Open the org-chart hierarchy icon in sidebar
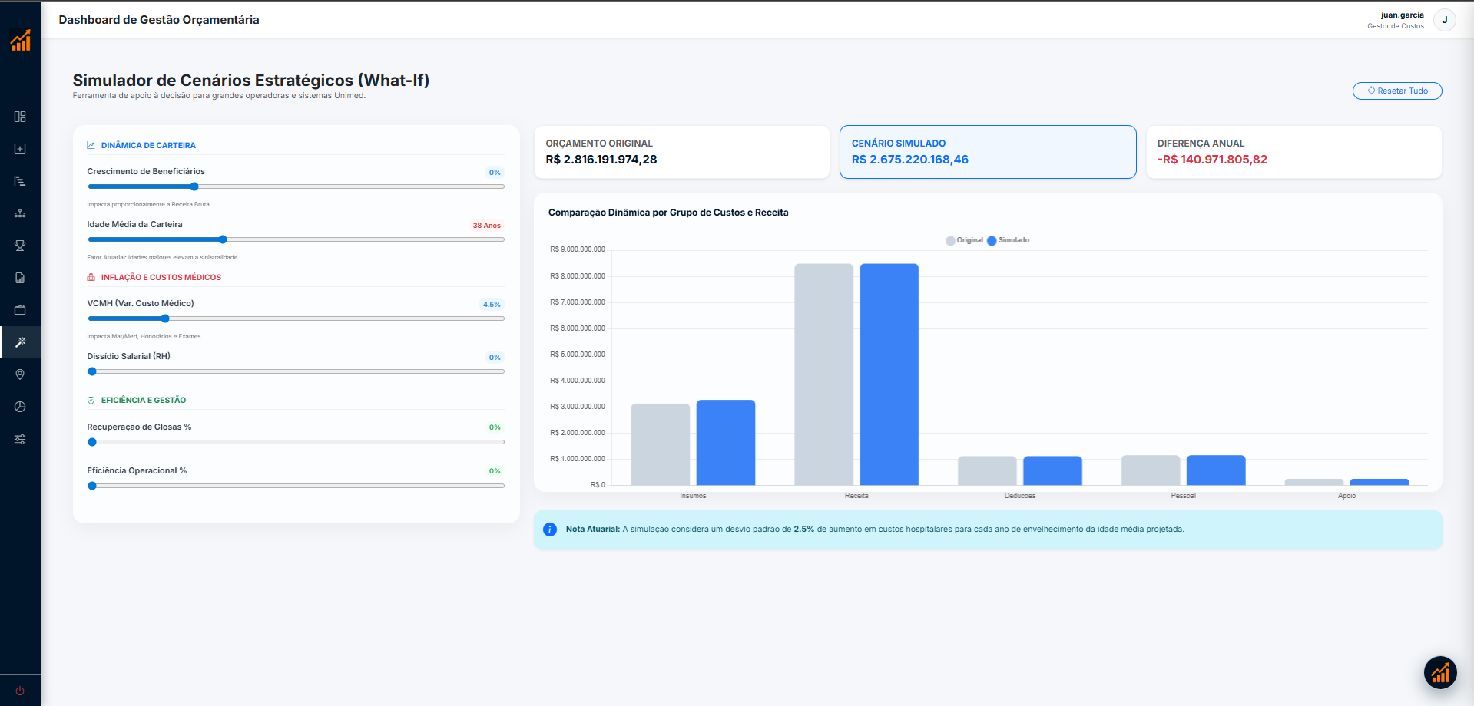Image resolution: width=1474 pixels, height=706 pixels. (20, 213)
